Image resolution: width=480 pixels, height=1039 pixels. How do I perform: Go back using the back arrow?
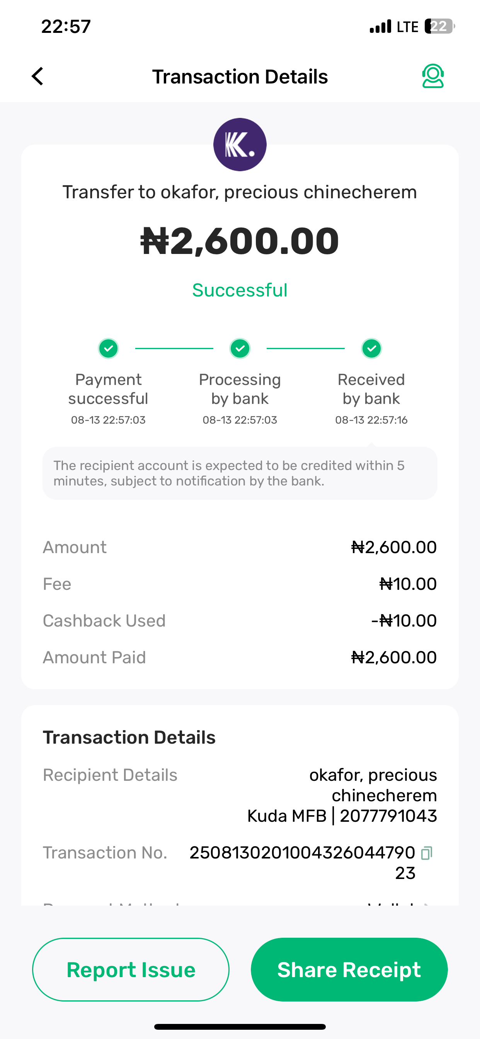pyautogui.click(x=37, y=76)
